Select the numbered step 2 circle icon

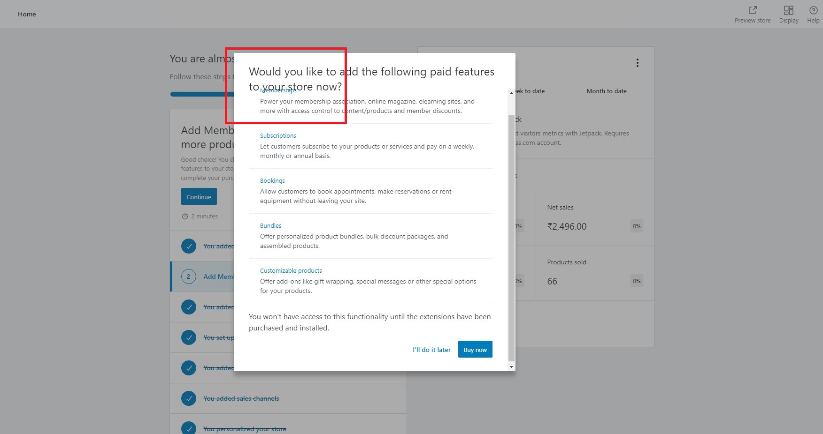coord(189,277)
